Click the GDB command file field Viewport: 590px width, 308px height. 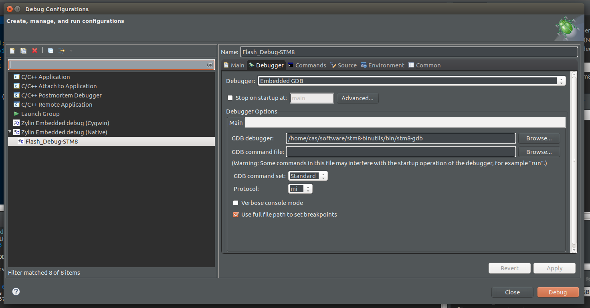pos(401,152)
